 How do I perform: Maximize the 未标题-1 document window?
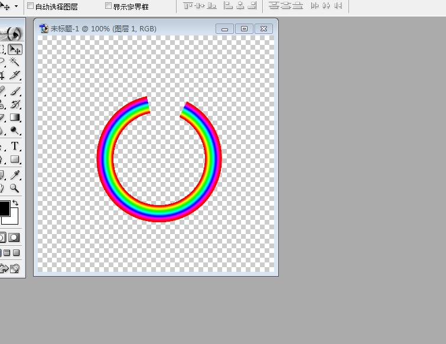pyautogui.click(x=244, y=29)
